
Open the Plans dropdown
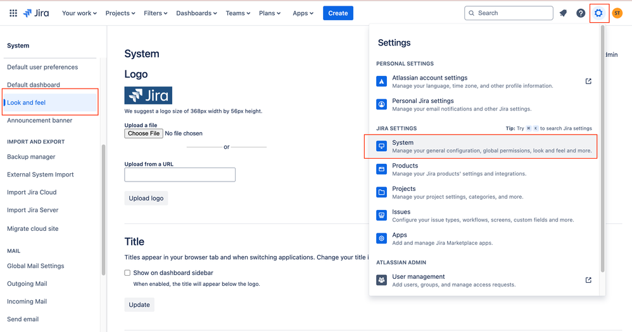270,13
